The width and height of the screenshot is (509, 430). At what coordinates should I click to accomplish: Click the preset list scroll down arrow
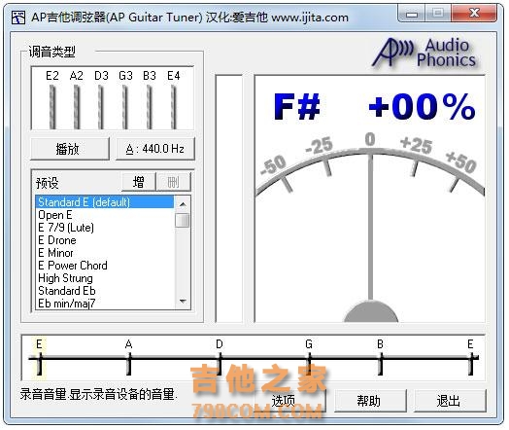click(x=183, y=302)
